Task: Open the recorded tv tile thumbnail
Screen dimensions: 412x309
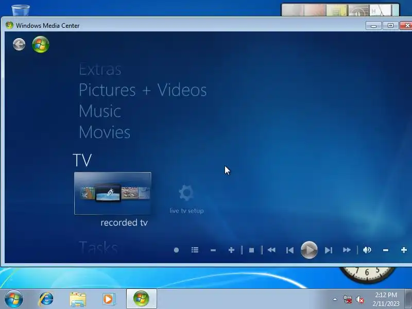Action: pyautogui.click(x=113, y=194)
